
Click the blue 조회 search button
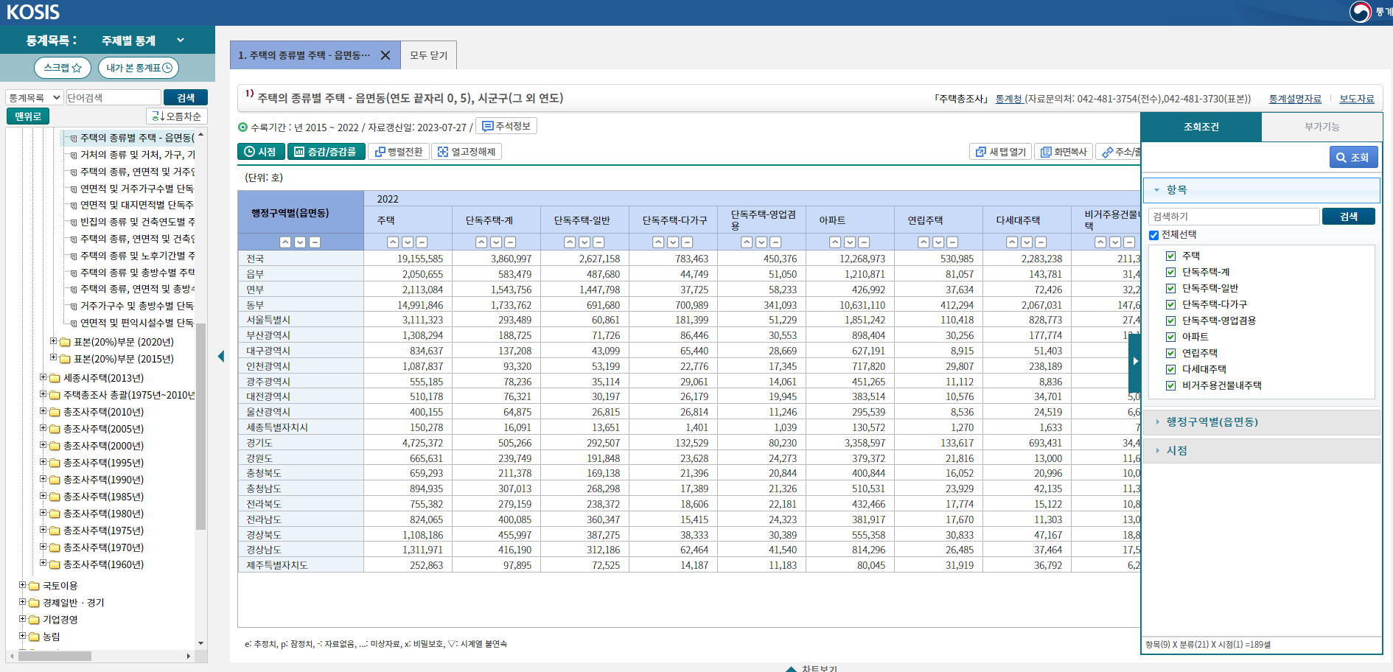[1354, 156]
